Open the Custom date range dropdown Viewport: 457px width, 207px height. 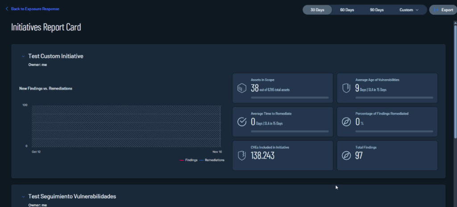409,10
